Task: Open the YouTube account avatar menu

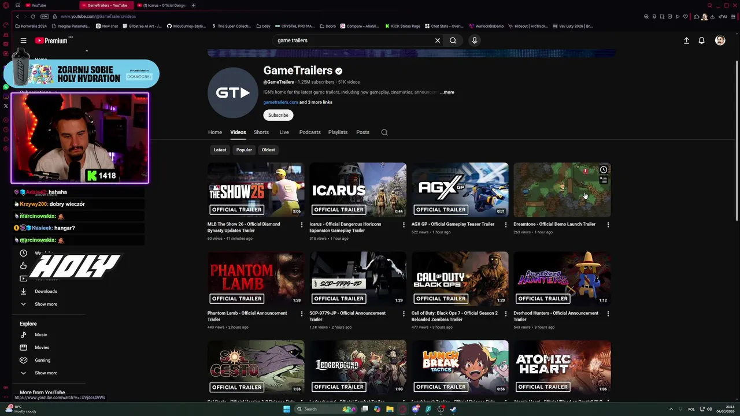Action: (x=720, y=40)
